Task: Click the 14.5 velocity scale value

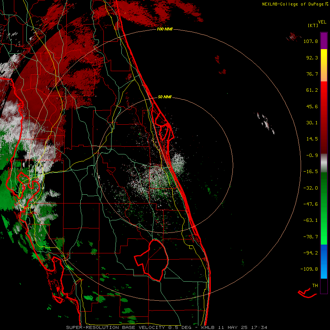Action: [312, 139]
